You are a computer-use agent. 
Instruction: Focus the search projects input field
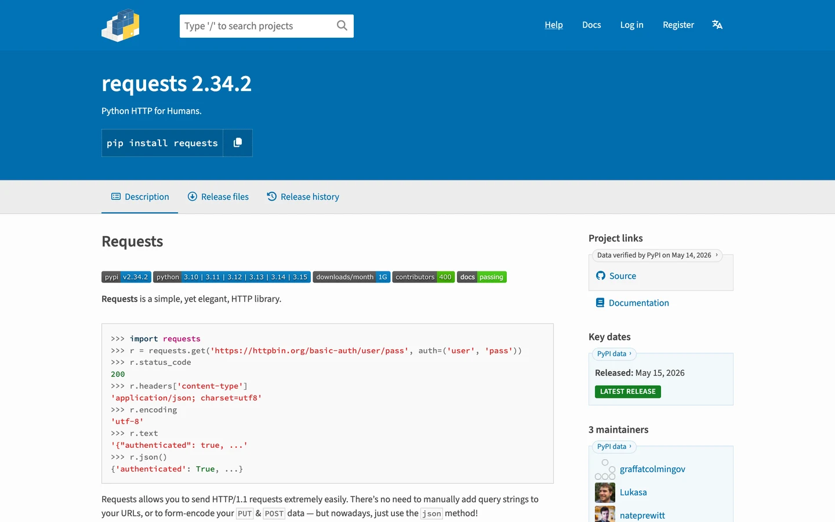pos(259,26)
